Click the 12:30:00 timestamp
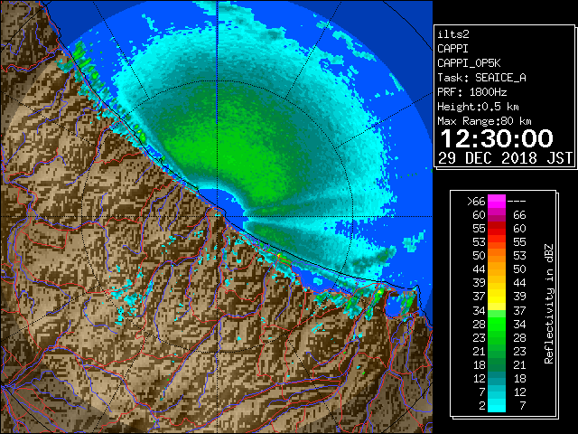This screenshot has width=578, height=434. (x=497, y=138)
